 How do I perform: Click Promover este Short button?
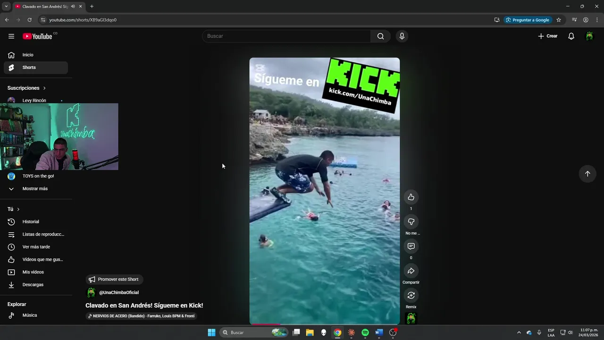click(114, 279)
